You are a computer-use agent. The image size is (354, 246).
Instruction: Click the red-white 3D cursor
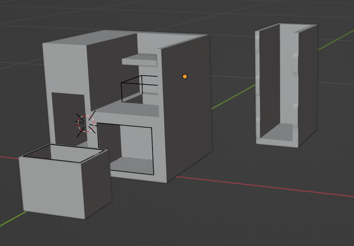[x=86, y=123]
